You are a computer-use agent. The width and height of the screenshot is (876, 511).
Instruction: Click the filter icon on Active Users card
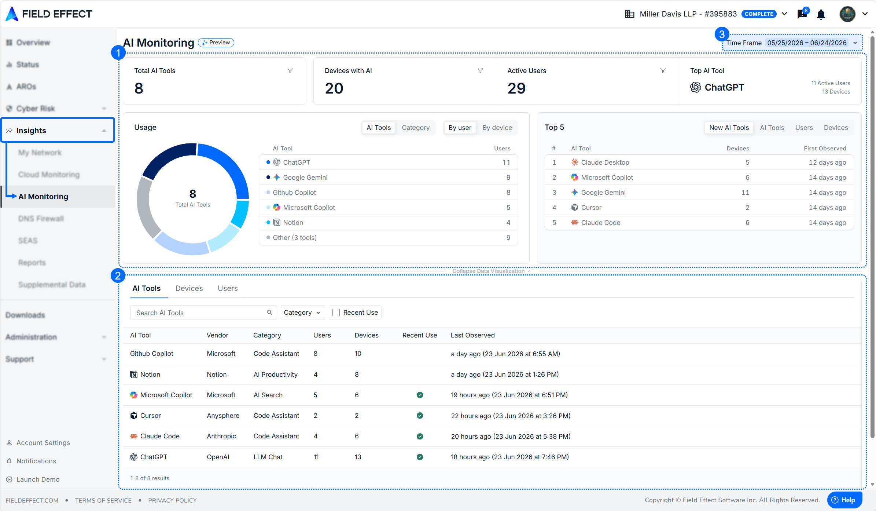pos(663,70)
